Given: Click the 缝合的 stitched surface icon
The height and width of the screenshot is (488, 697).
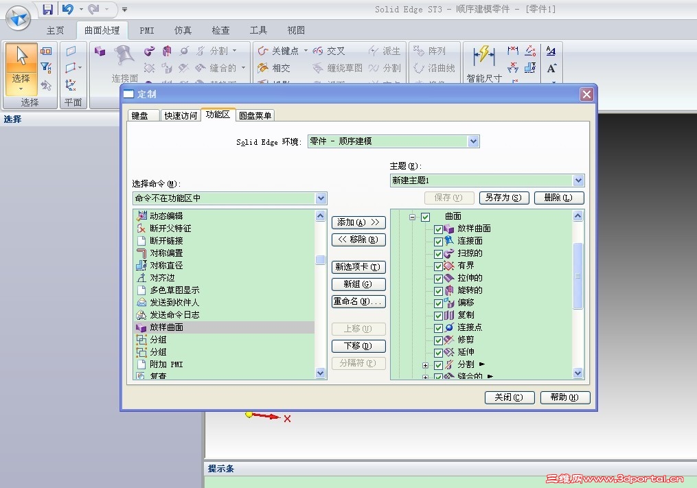Looking at the screenshot, I should [x=201, y=68].
